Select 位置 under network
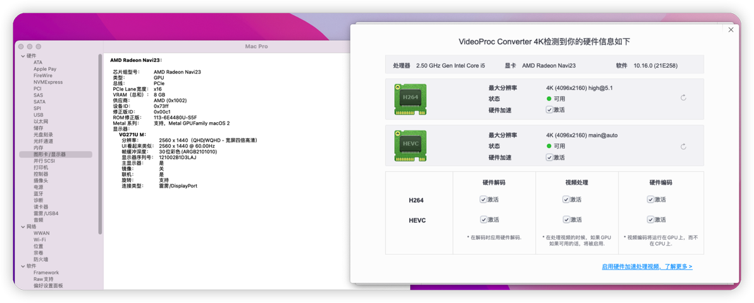This screenshot has height=303, width=754. [x=38, y=246]
